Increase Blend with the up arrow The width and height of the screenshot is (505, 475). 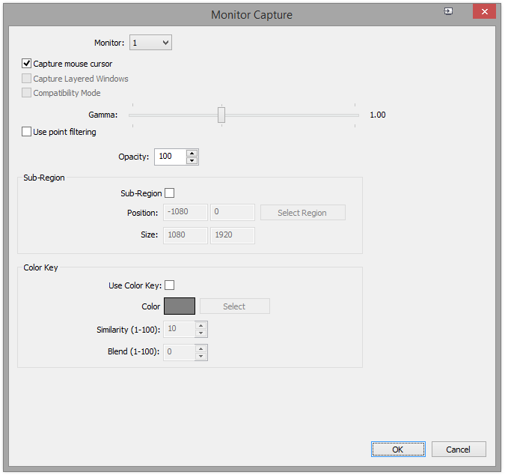(x=201, y=348)
